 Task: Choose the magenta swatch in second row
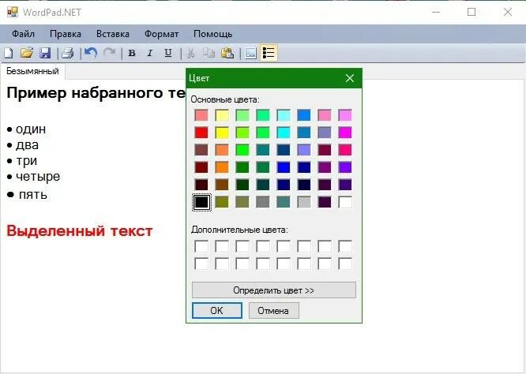click(345, 133)
